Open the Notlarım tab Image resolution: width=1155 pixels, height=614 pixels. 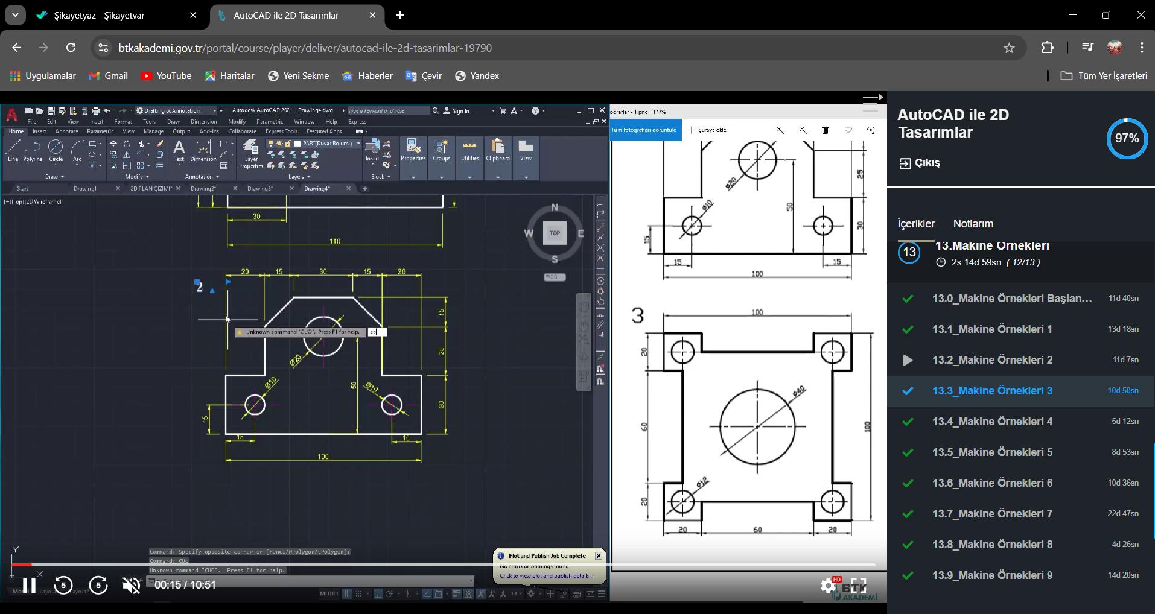click(973, 224)
